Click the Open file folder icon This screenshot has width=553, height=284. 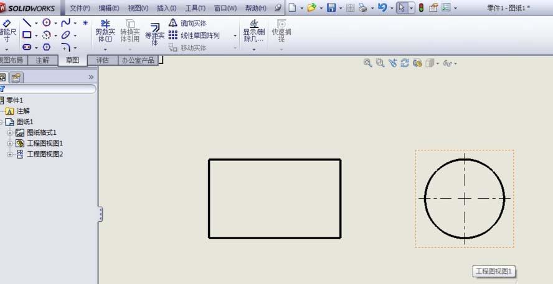(x=311, y=7)
